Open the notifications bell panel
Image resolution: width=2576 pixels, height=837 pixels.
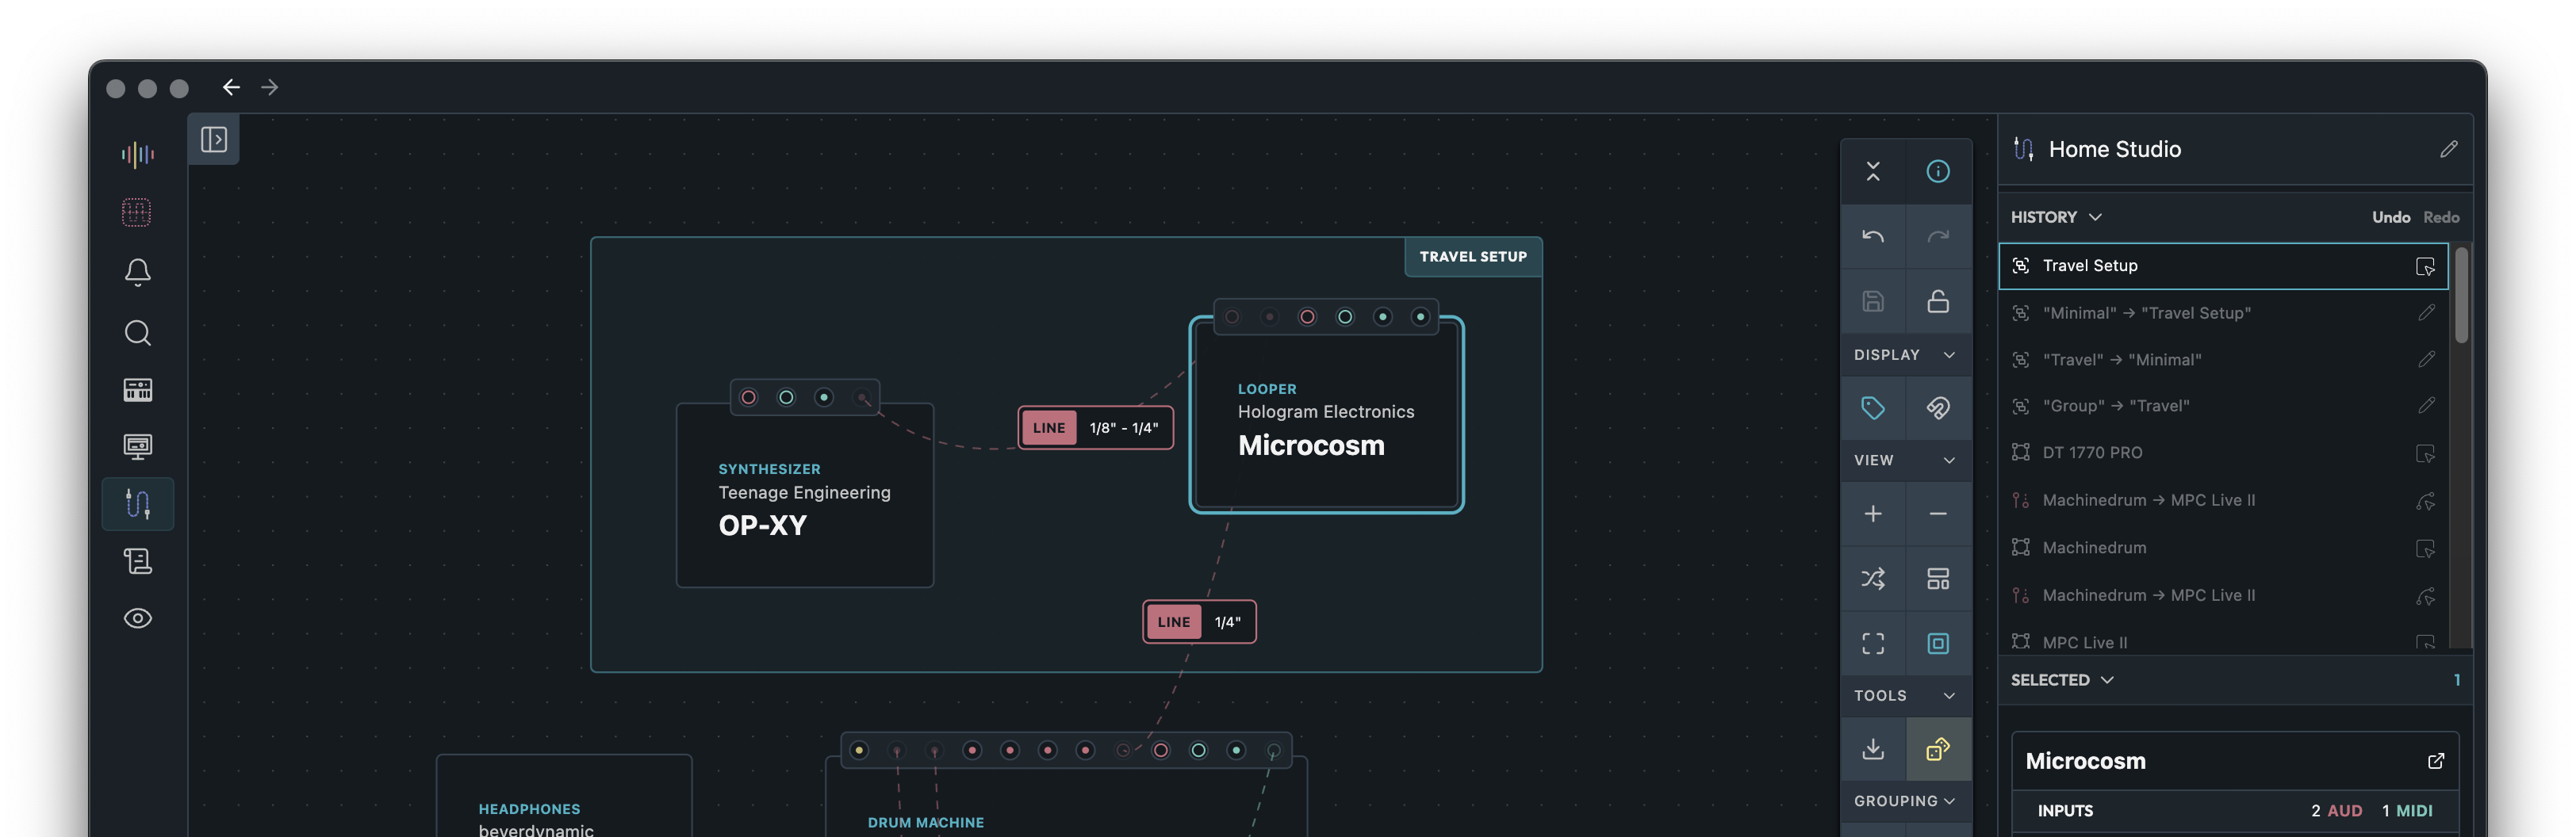137,272
